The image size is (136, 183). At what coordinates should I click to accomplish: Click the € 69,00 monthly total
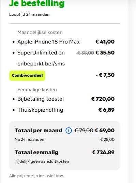[105, 131]
